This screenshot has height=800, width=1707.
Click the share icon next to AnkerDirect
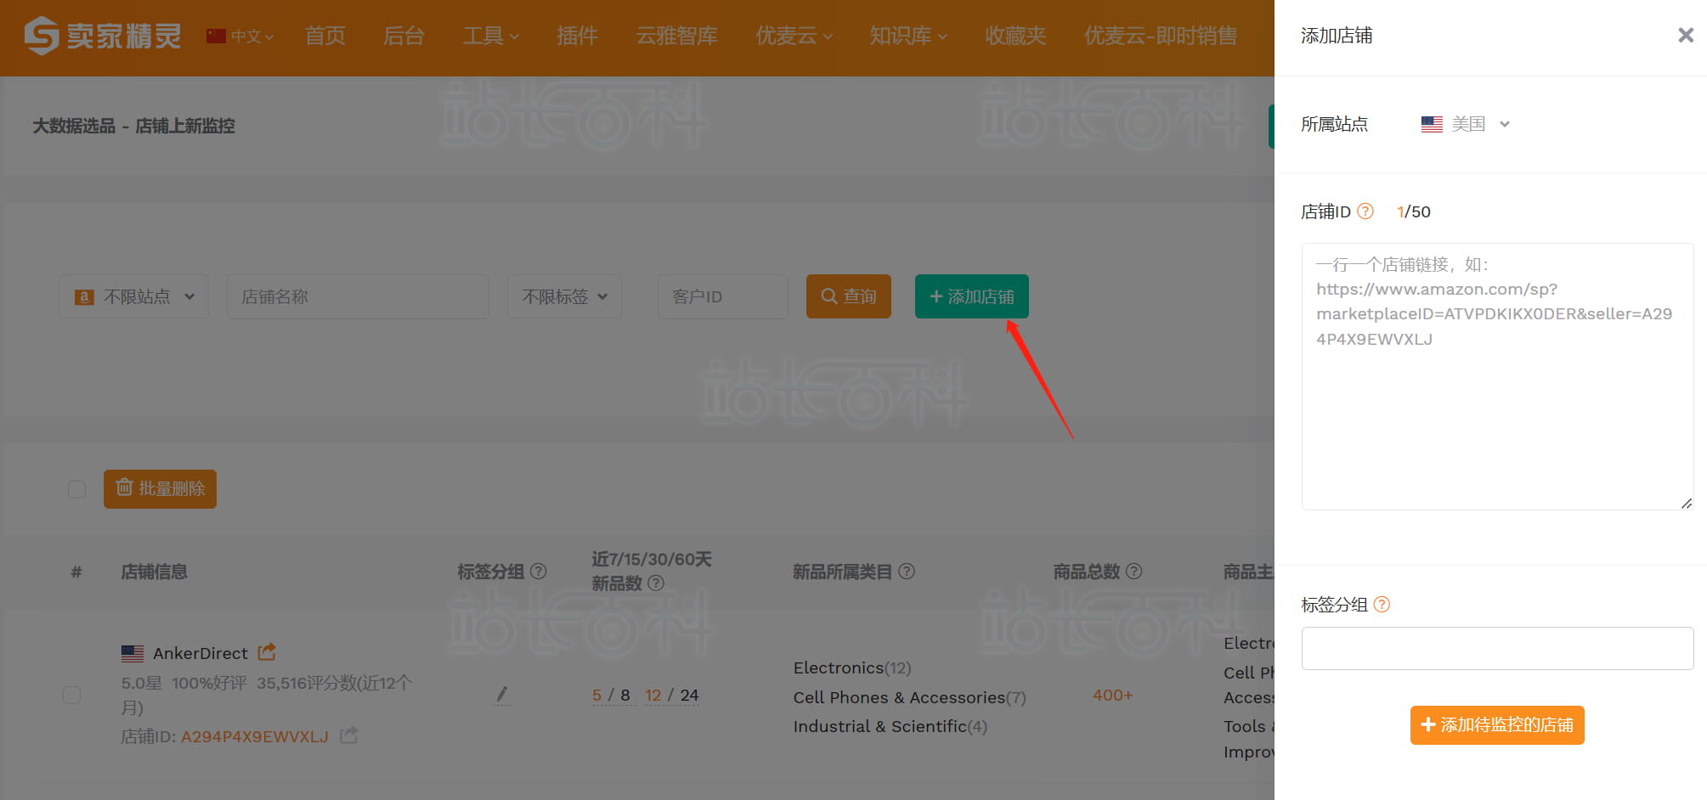[x=268, y=652]
